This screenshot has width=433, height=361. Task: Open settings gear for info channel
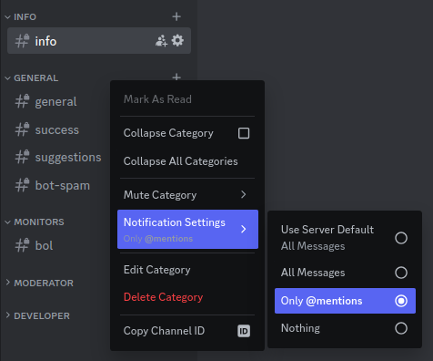[x=177, y=40]
